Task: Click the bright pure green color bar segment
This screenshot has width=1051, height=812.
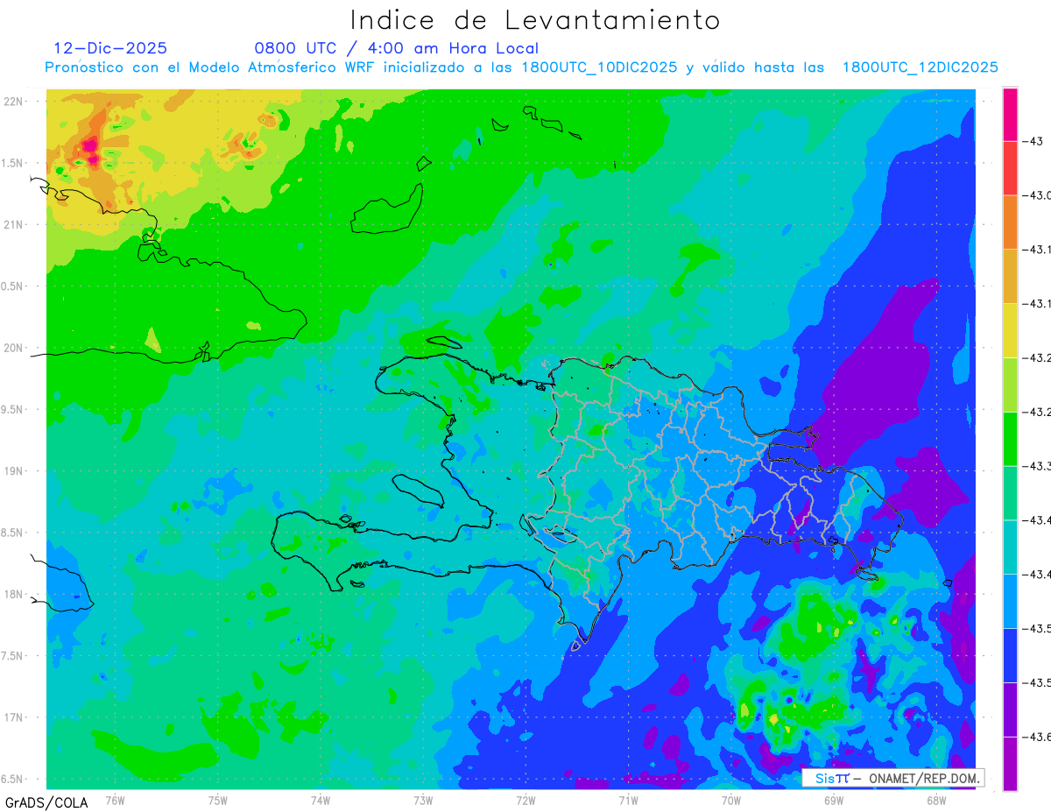Action: [1010, 439]
